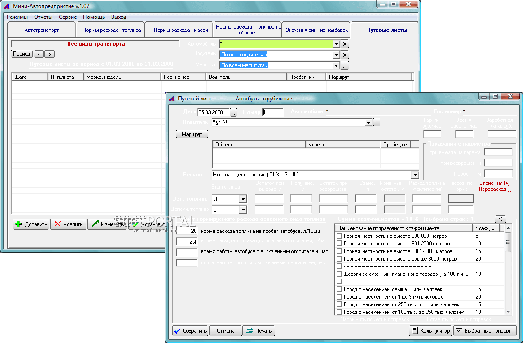Screen dimensions: 523x343
Task: Open the Сервис menu
Action: [x=68, y=17]
